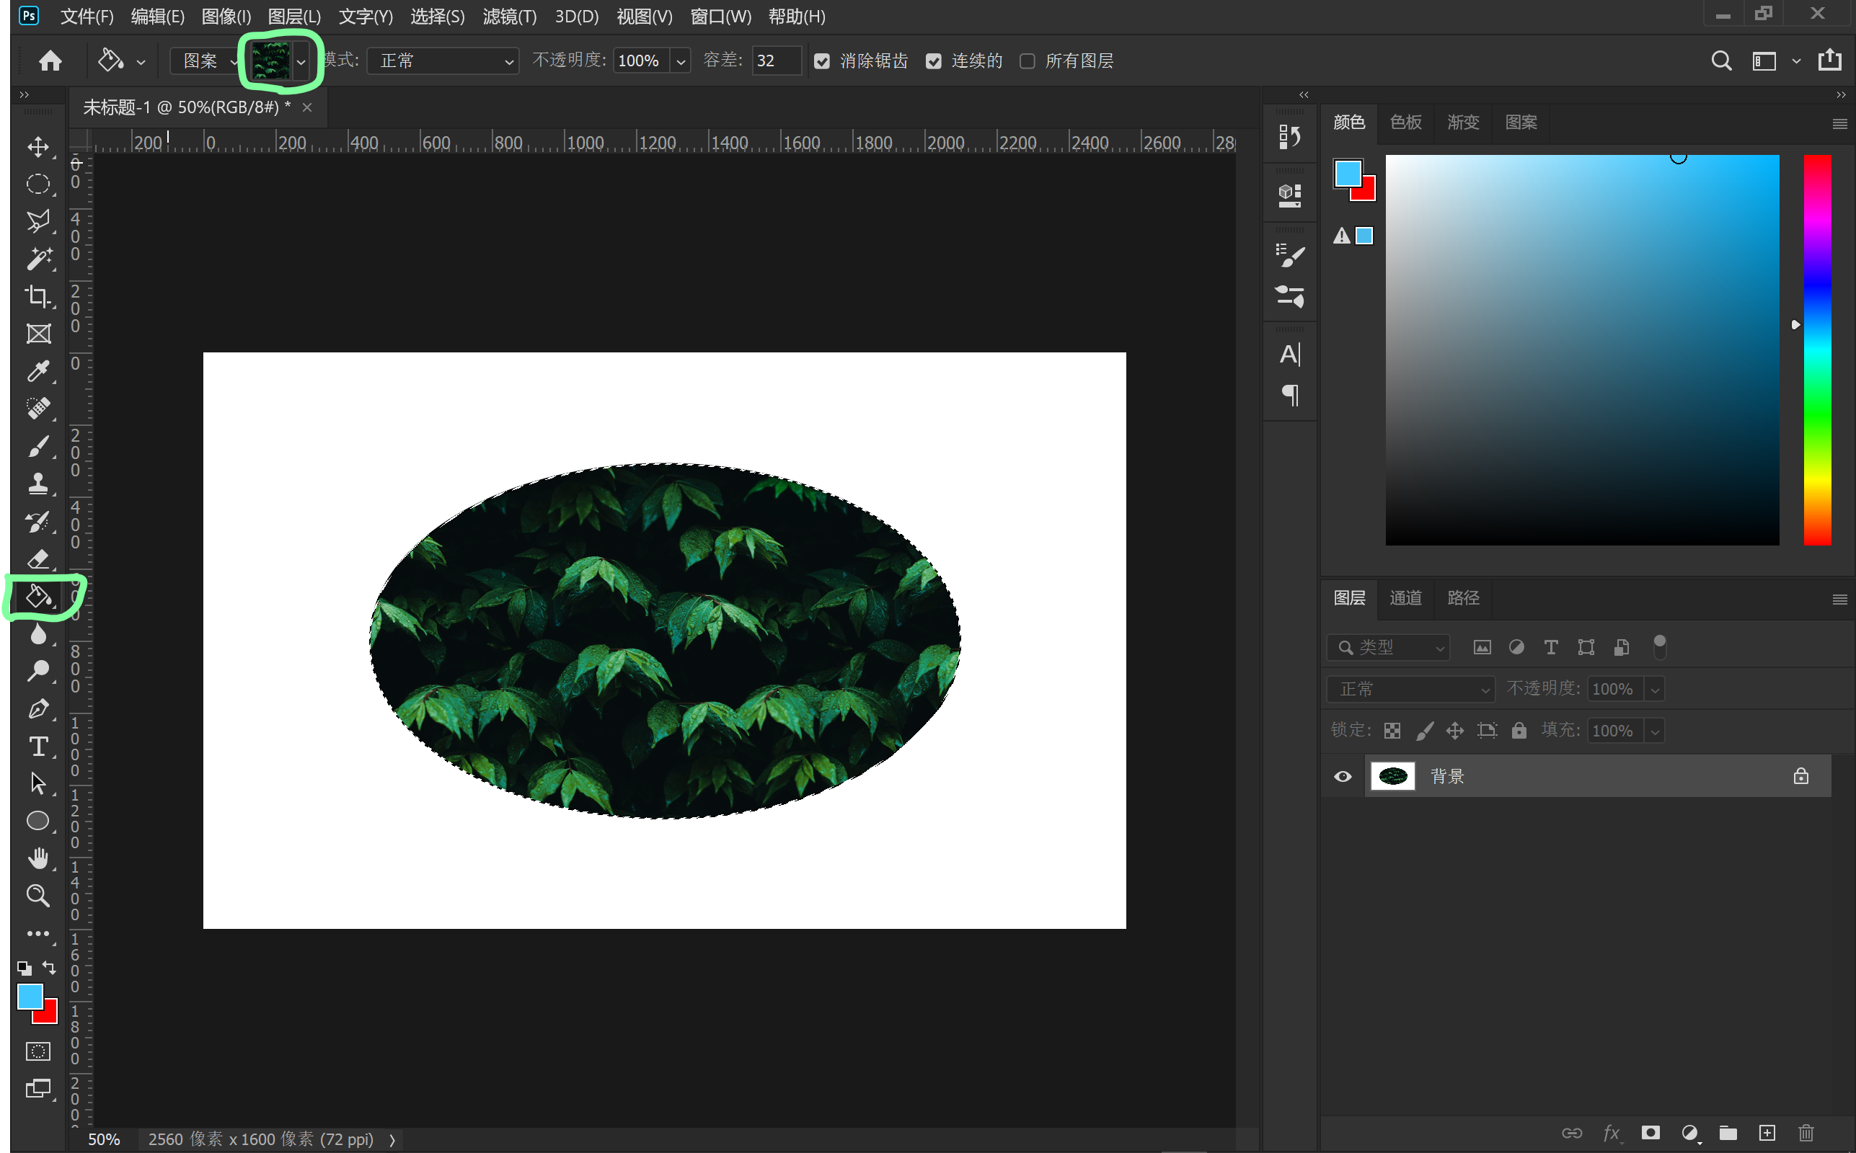Open the layer fill 100% dropdown
The image size is (1856, 1153).
(1655, 731)
